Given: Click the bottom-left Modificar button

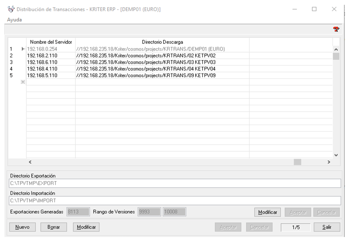Looking at the screenshot, I should pos(86,227).
